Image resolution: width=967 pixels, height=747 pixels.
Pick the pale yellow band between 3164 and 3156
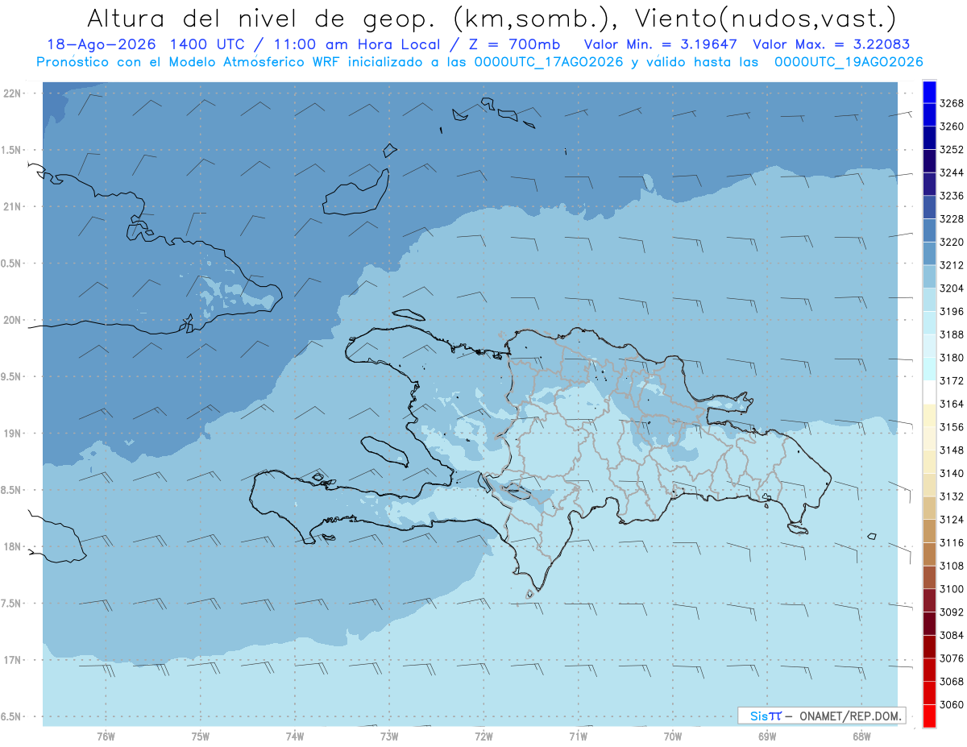click(928, 415)
